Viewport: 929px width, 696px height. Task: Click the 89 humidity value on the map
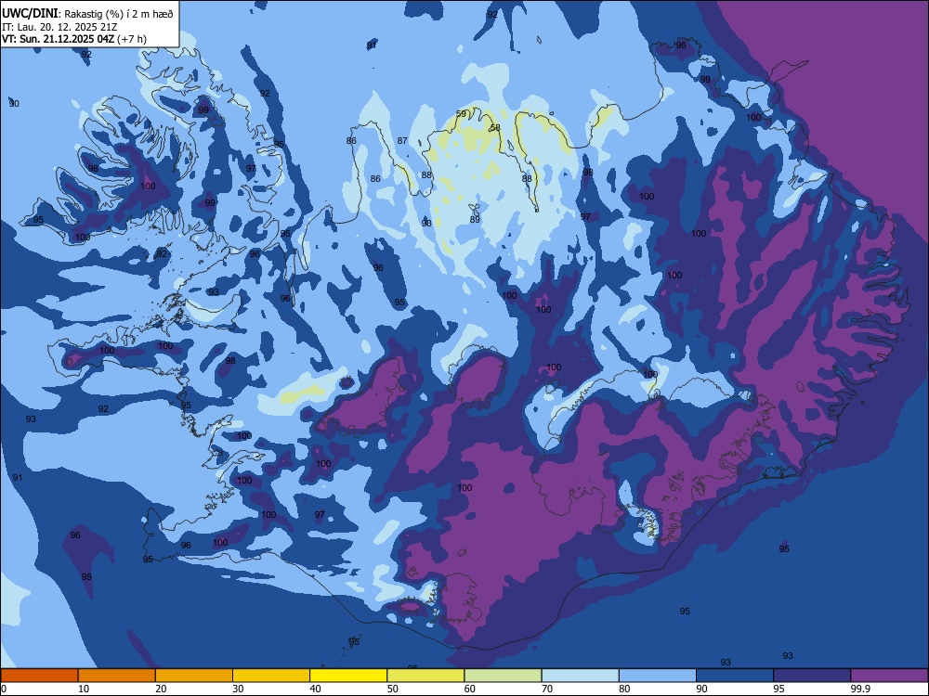click(x=475, y=220)
